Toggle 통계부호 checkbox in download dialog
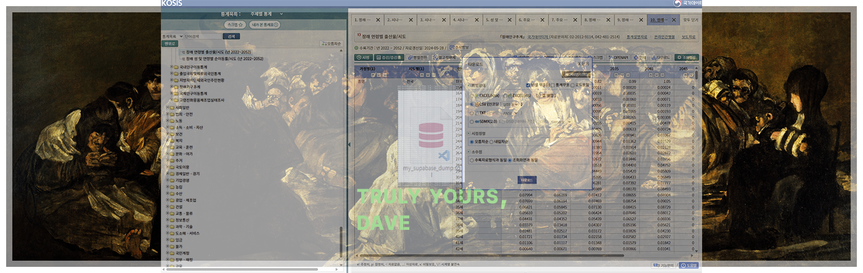863x273 pixels. click(x=554, y=85)
